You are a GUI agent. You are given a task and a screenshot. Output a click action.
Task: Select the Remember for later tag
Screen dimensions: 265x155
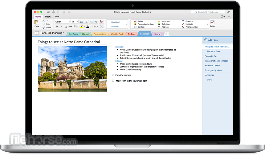(x=144, y=24)
